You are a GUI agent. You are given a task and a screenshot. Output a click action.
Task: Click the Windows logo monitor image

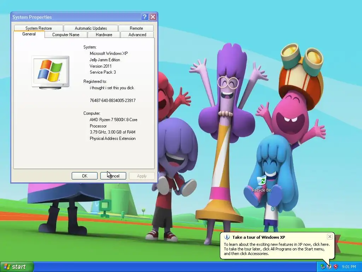point(50,72)
